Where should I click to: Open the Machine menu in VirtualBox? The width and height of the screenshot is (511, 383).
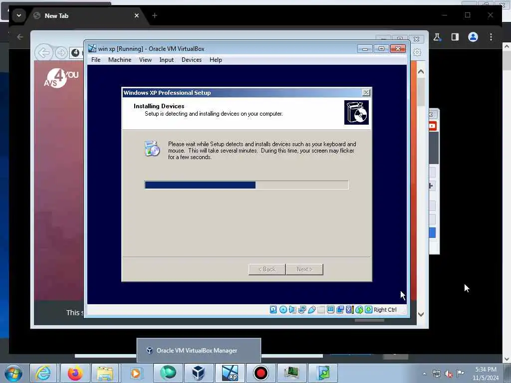coord(120,60)
